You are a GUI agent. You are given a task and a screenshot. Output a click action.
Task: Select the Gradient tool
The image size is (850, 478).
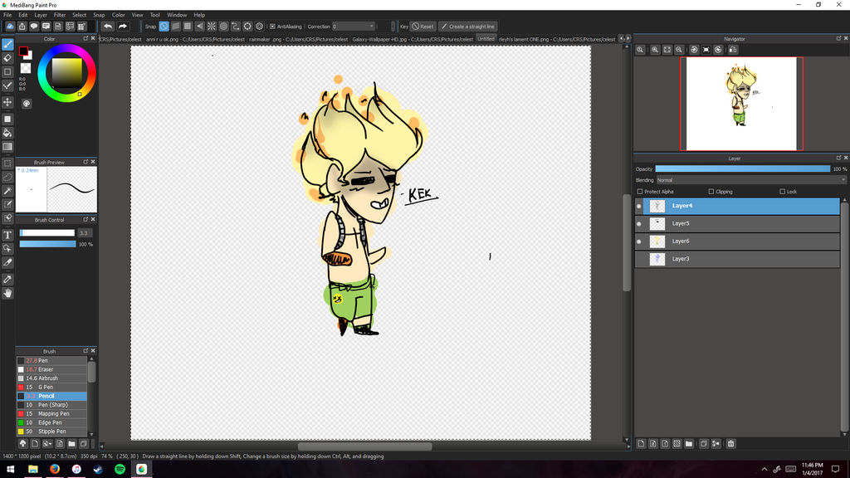(7, 146)
